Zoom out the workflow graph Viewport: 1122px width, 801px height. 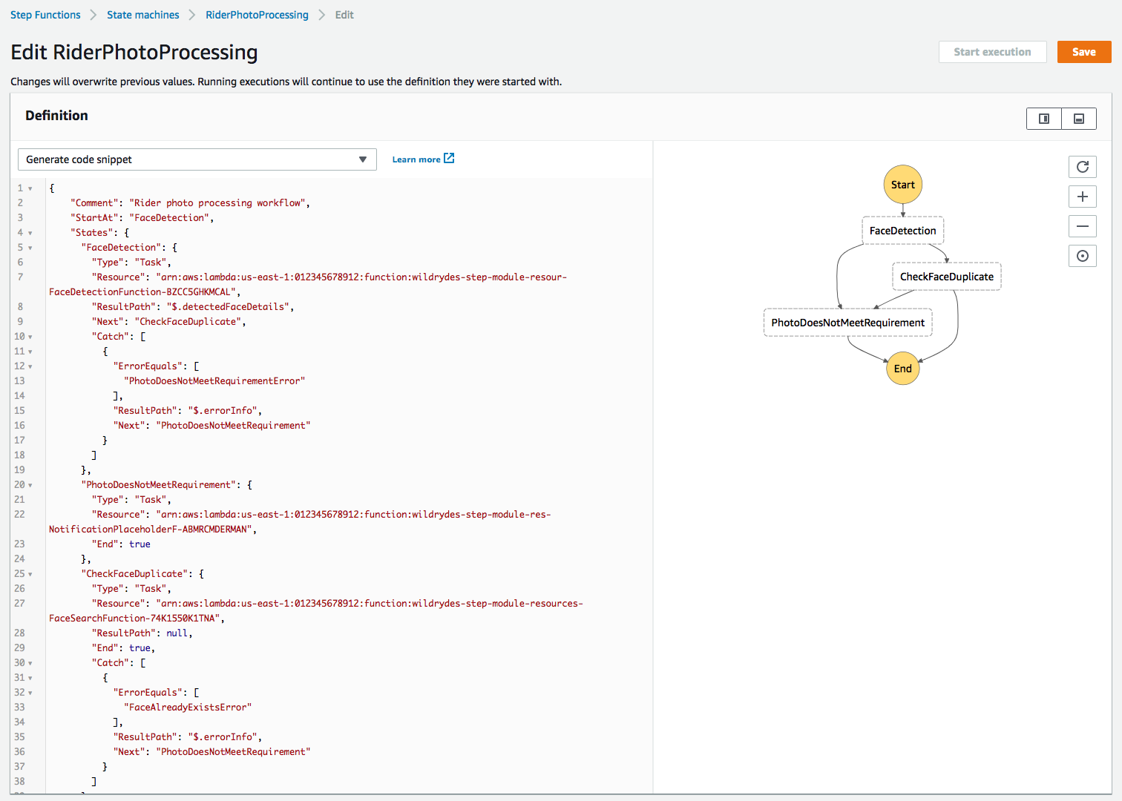click(1083, 226)
